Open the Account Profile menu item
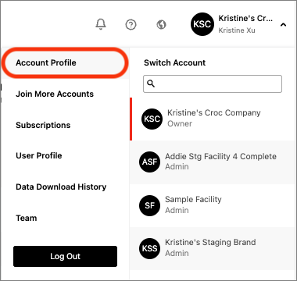 point(46,62)
